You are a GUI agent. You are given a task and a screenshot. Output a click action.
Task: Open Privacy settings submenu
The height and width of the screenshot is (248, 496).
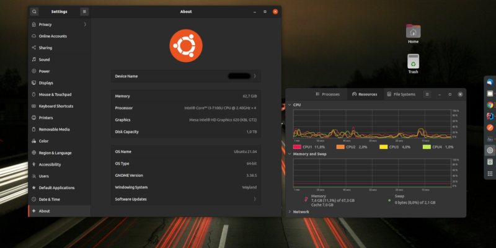pyautogui.click(x=59, y=24)
